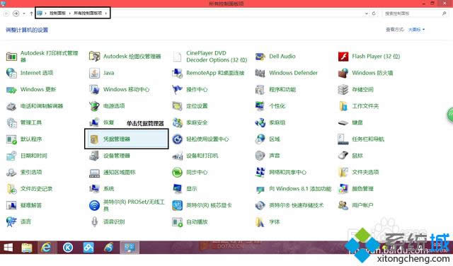Click the 日期和时间 link
This screenshot has width=453, height=266.
pyautogui.click(x=33, y=156)
